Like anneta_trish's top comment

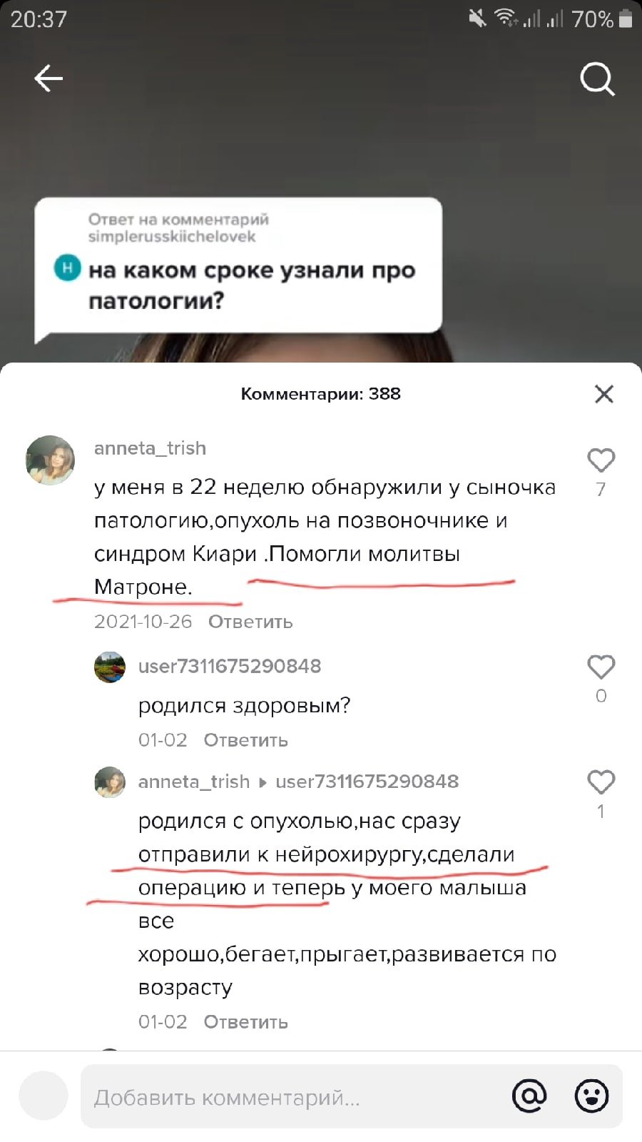pos(601,461)
